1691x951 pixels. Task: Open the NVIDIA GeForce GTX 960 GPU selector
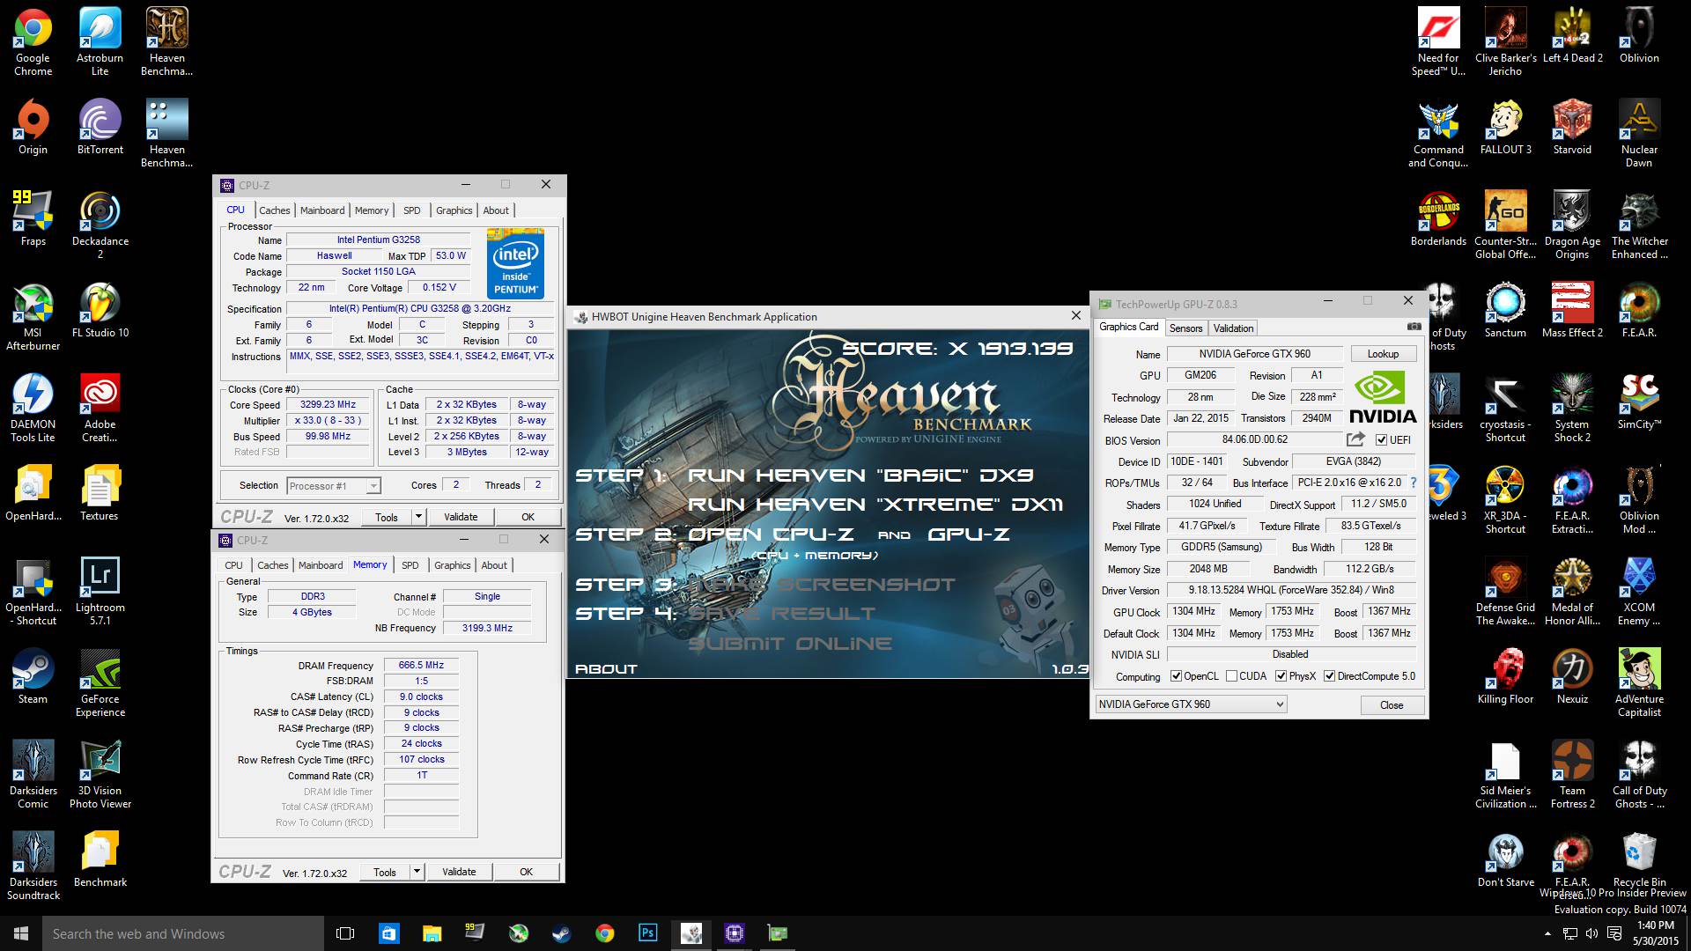pyautogui.click(x=1191, y=704)
